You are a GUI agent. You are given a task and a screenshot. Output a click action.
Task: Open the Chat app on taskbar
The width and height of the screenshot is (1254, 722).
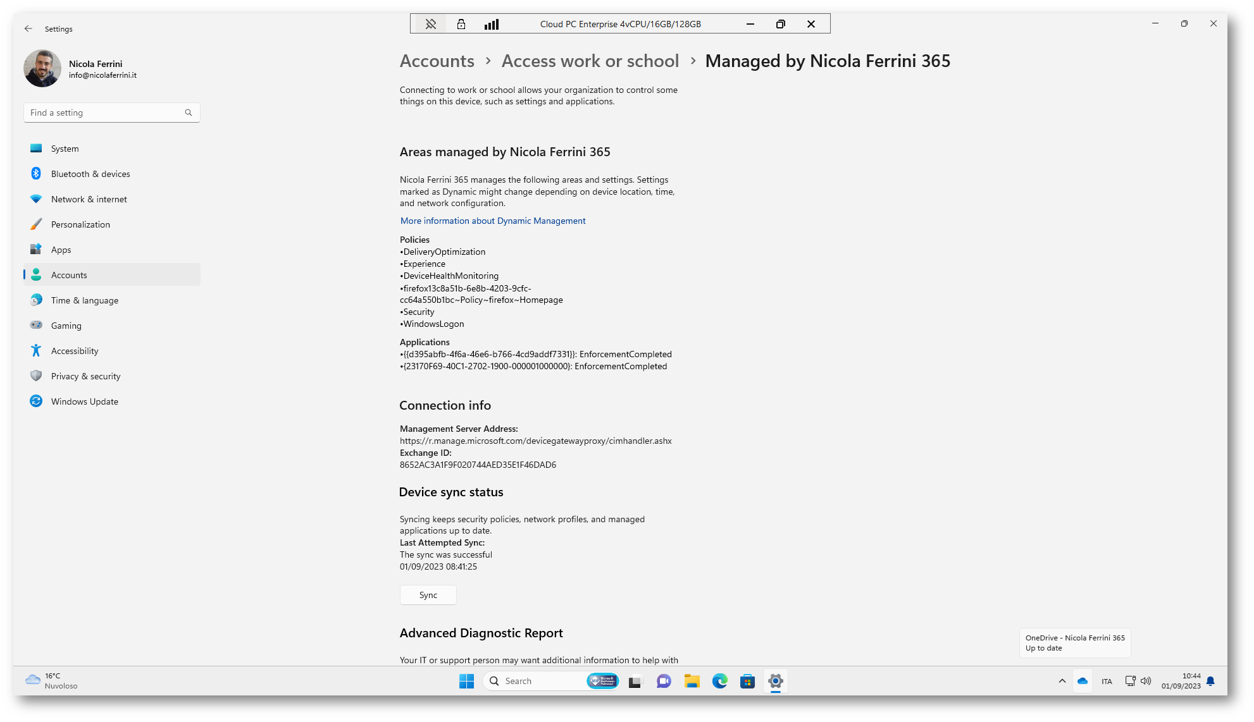click(x=664, y=681)
